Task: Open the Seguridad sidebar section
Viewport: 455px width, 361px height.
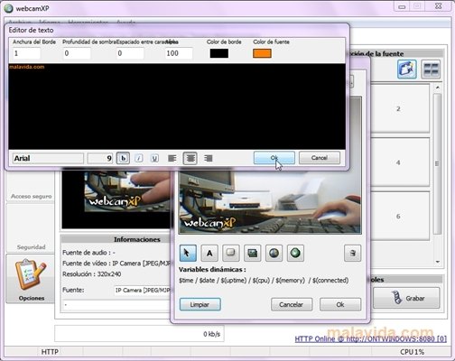Action: (x=31, y=227)
